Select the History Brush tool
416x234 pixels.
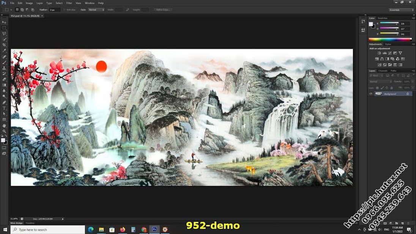(4, 74)
